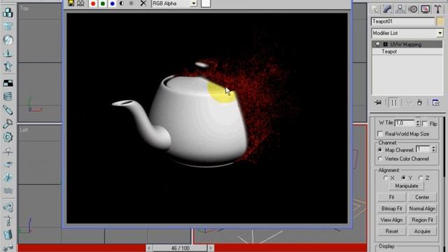The height and width of the screenshot is (252, 448).
Task: Open the Modify command panel tab
Action: tap(387, 9)
